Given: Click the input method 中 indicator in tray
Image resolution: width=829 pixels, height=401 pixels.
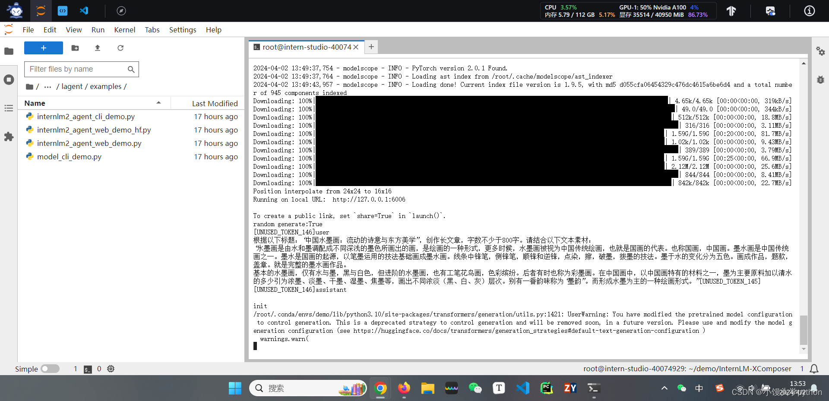Looking at the screenshot, I should click(x=699, y=388).
